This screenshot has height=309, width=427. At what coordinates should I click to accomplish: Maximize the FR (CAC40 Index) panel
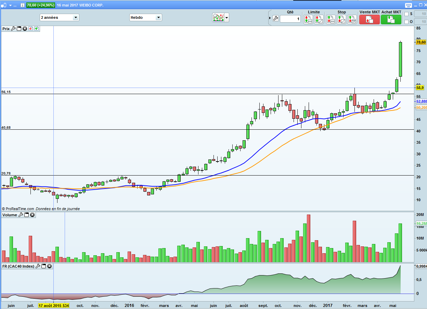point(43,266)
